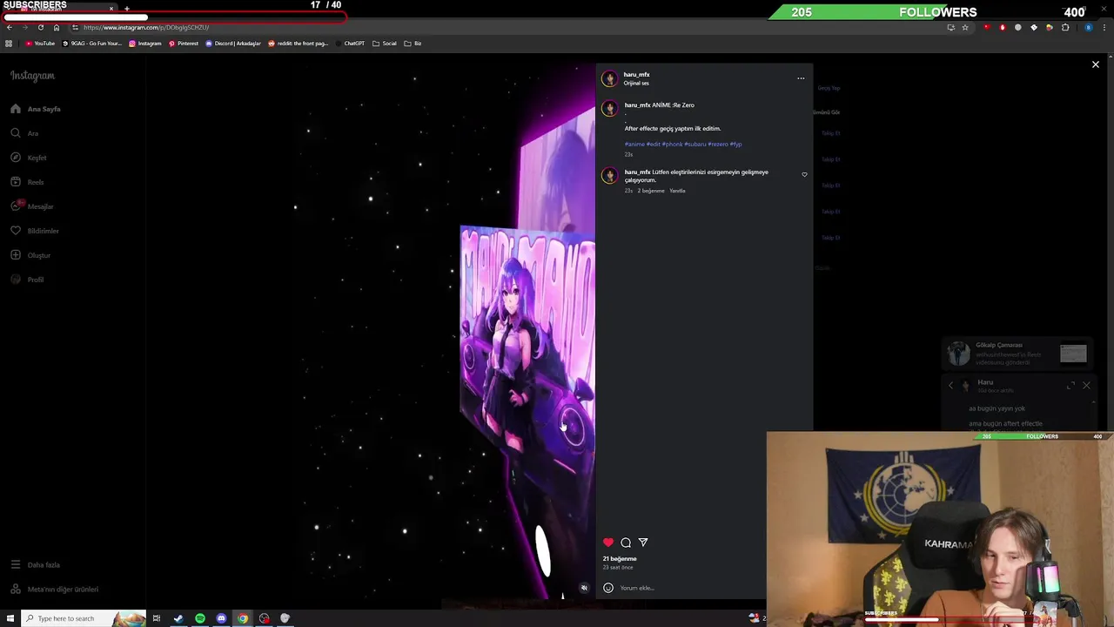Click the Type here to search box
Screen dimensions: 1114x627
click(83, 618)
